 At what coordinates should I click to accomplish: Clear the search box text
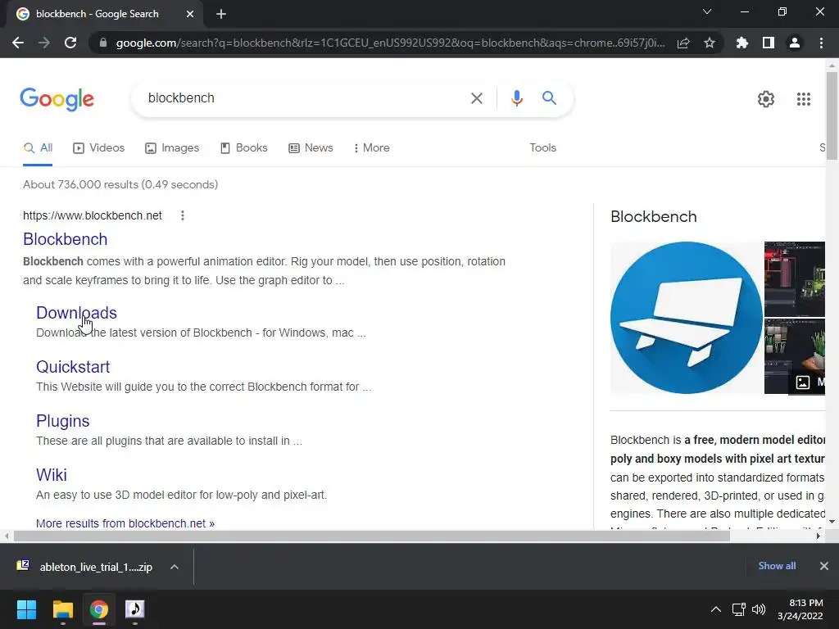(476, 98)
